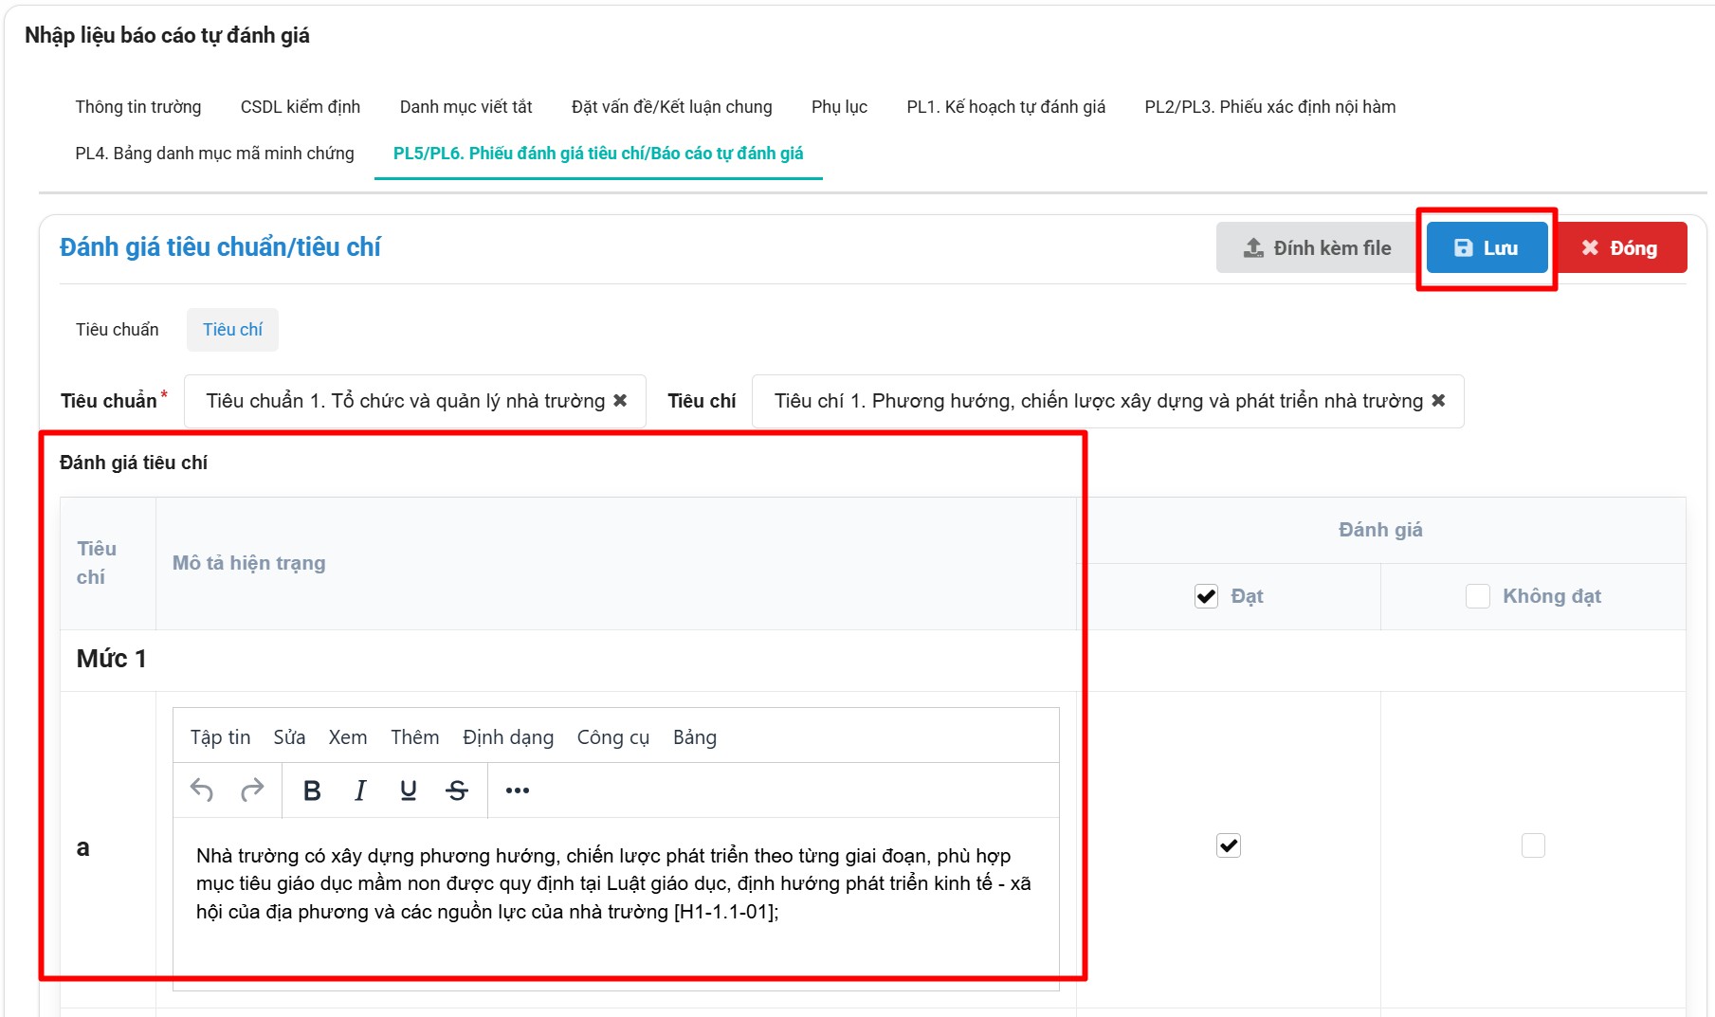The width and height of the screenshot is (1715, 1017).
Task: Apply Strikethrough formatting in the editor
Action: pos(457,790)
